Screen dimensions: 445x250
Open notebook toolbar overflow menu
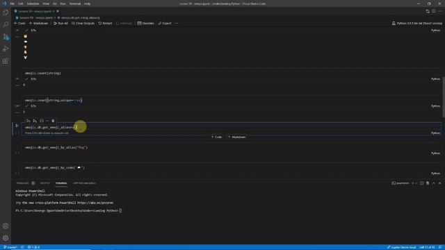[x=177, y=23]
